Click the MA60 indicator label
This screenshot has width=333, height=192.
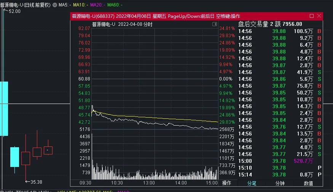coord(115,5)
